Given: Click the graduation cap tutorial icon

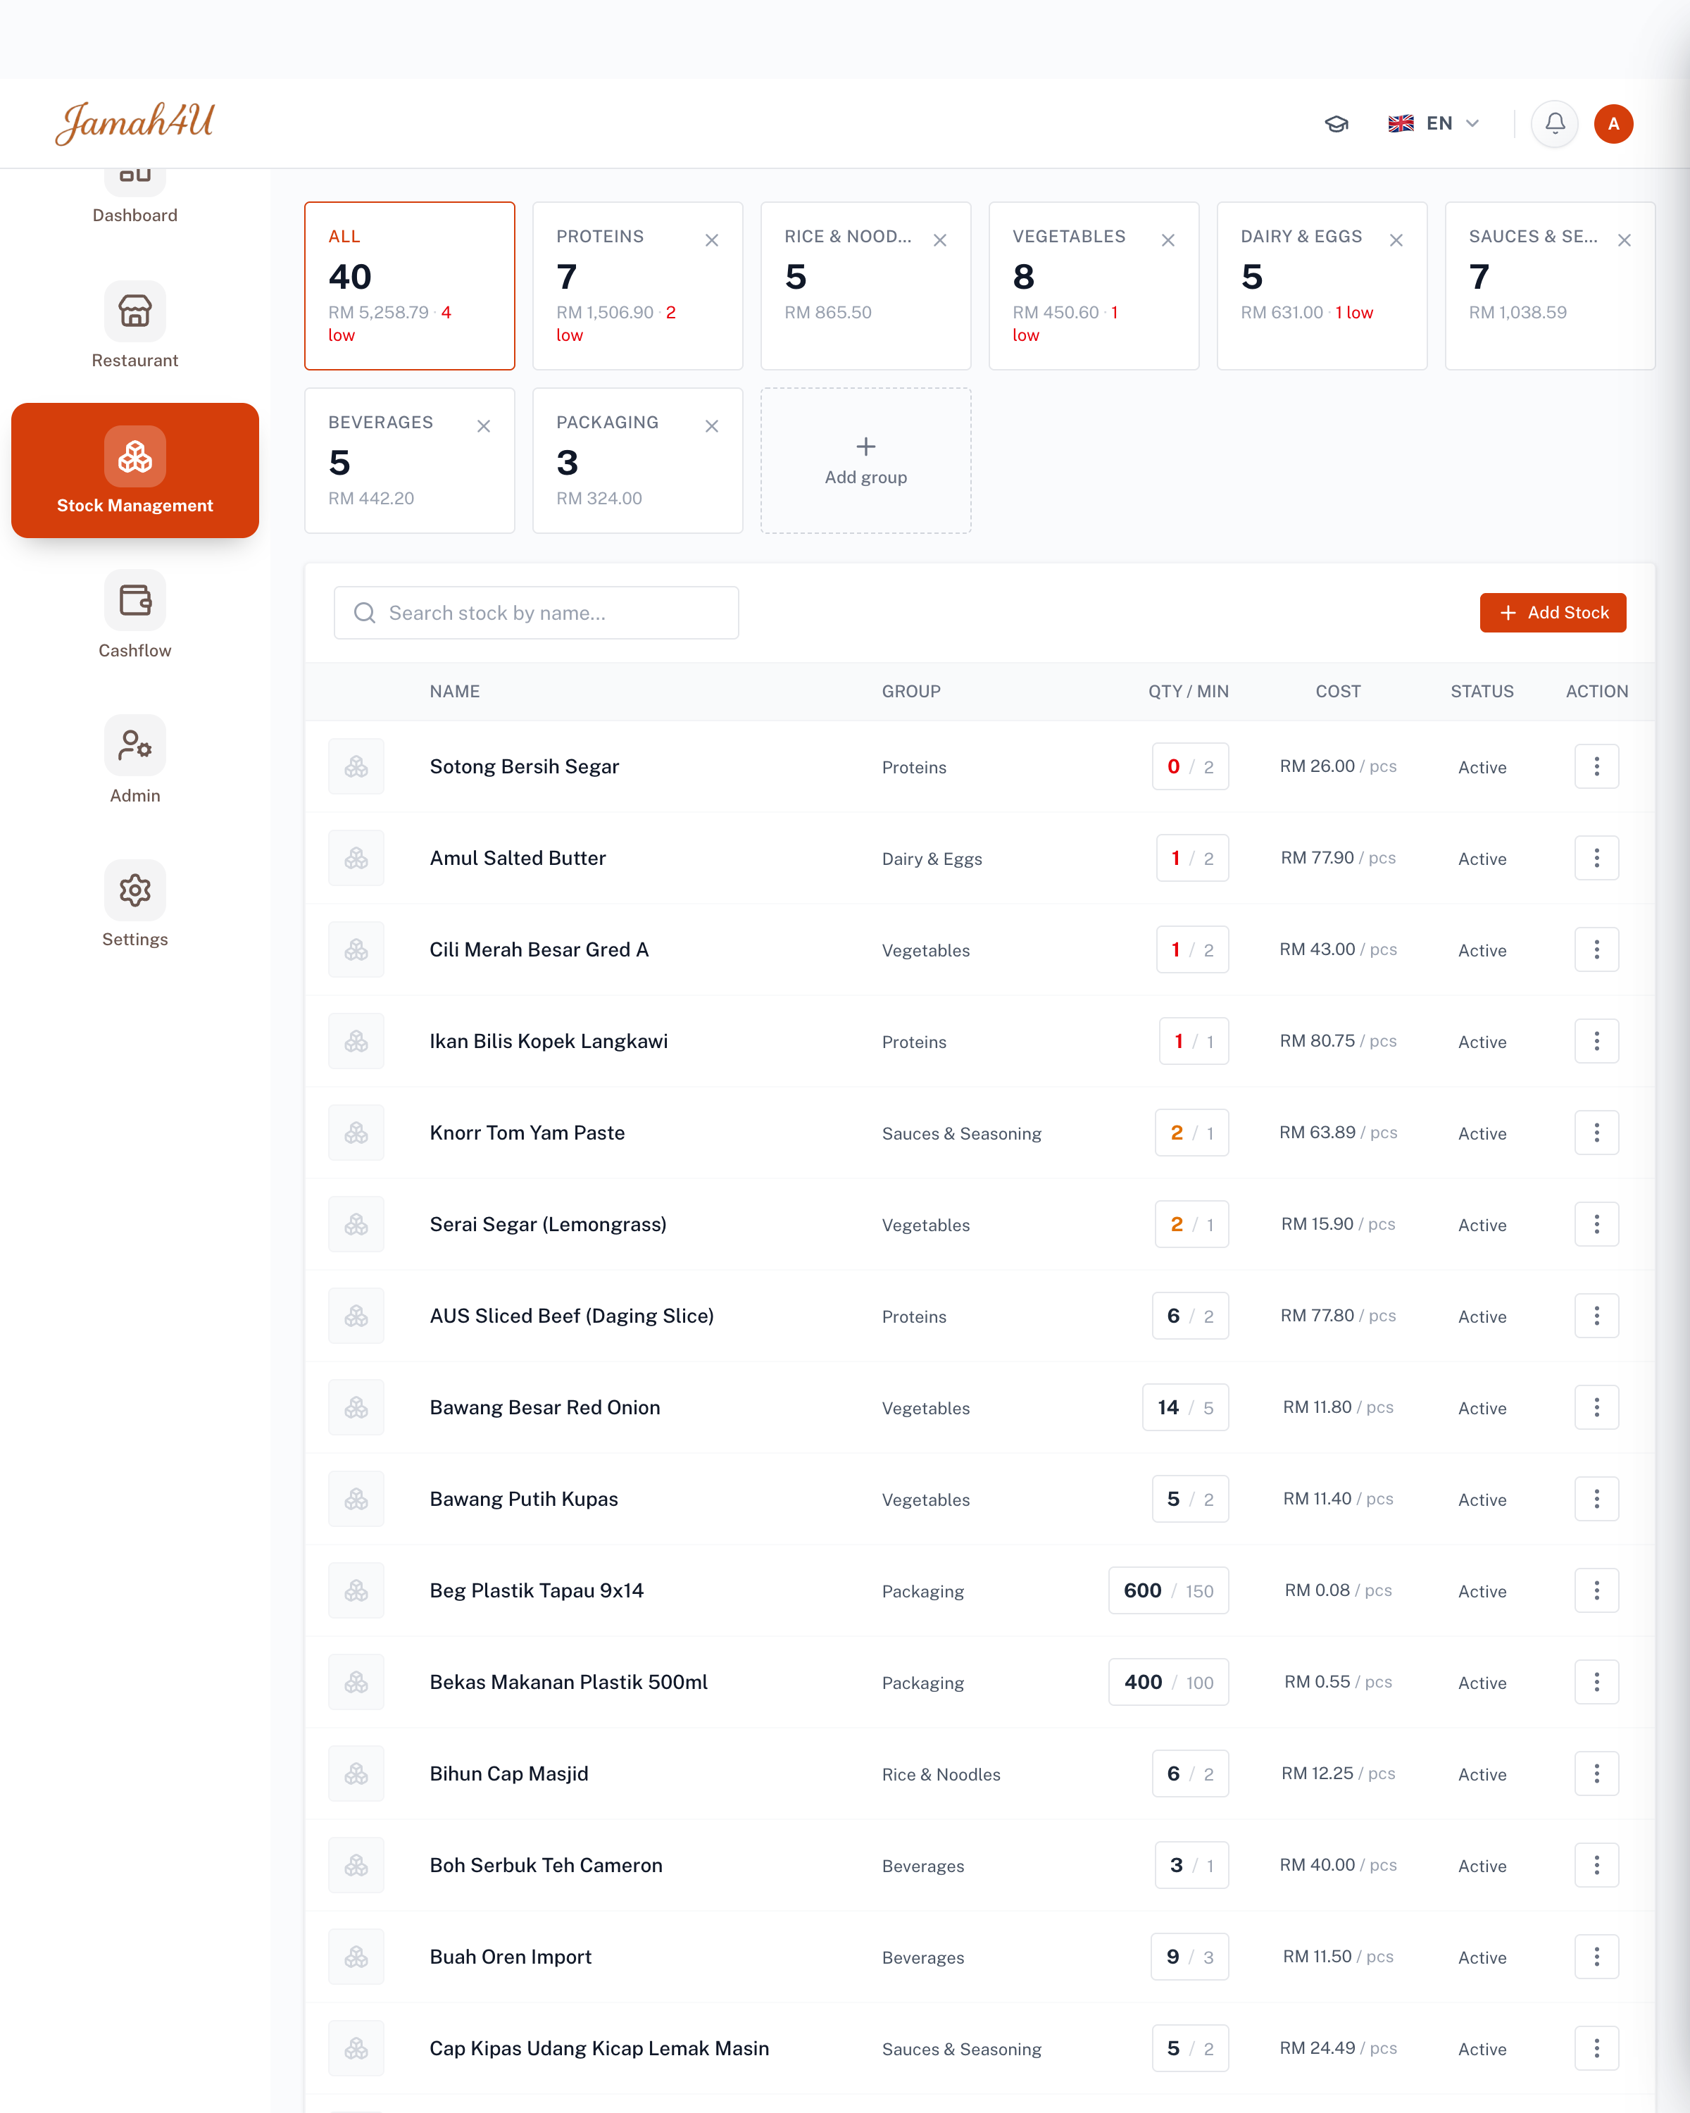Looking at the screenshot, I should point(1337,123).
